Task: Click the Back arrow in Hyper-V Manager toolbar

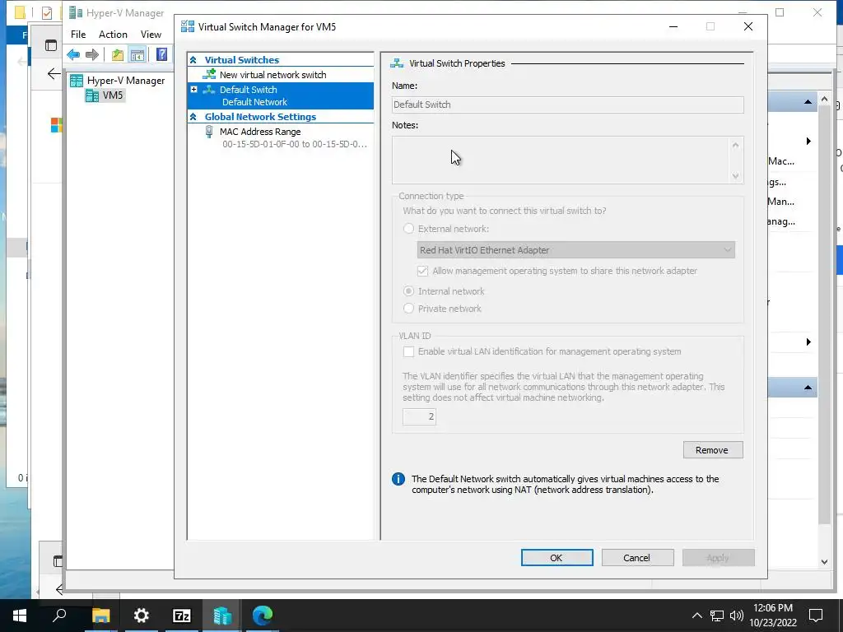Action: pyautogui.click(x=73, y=54)
